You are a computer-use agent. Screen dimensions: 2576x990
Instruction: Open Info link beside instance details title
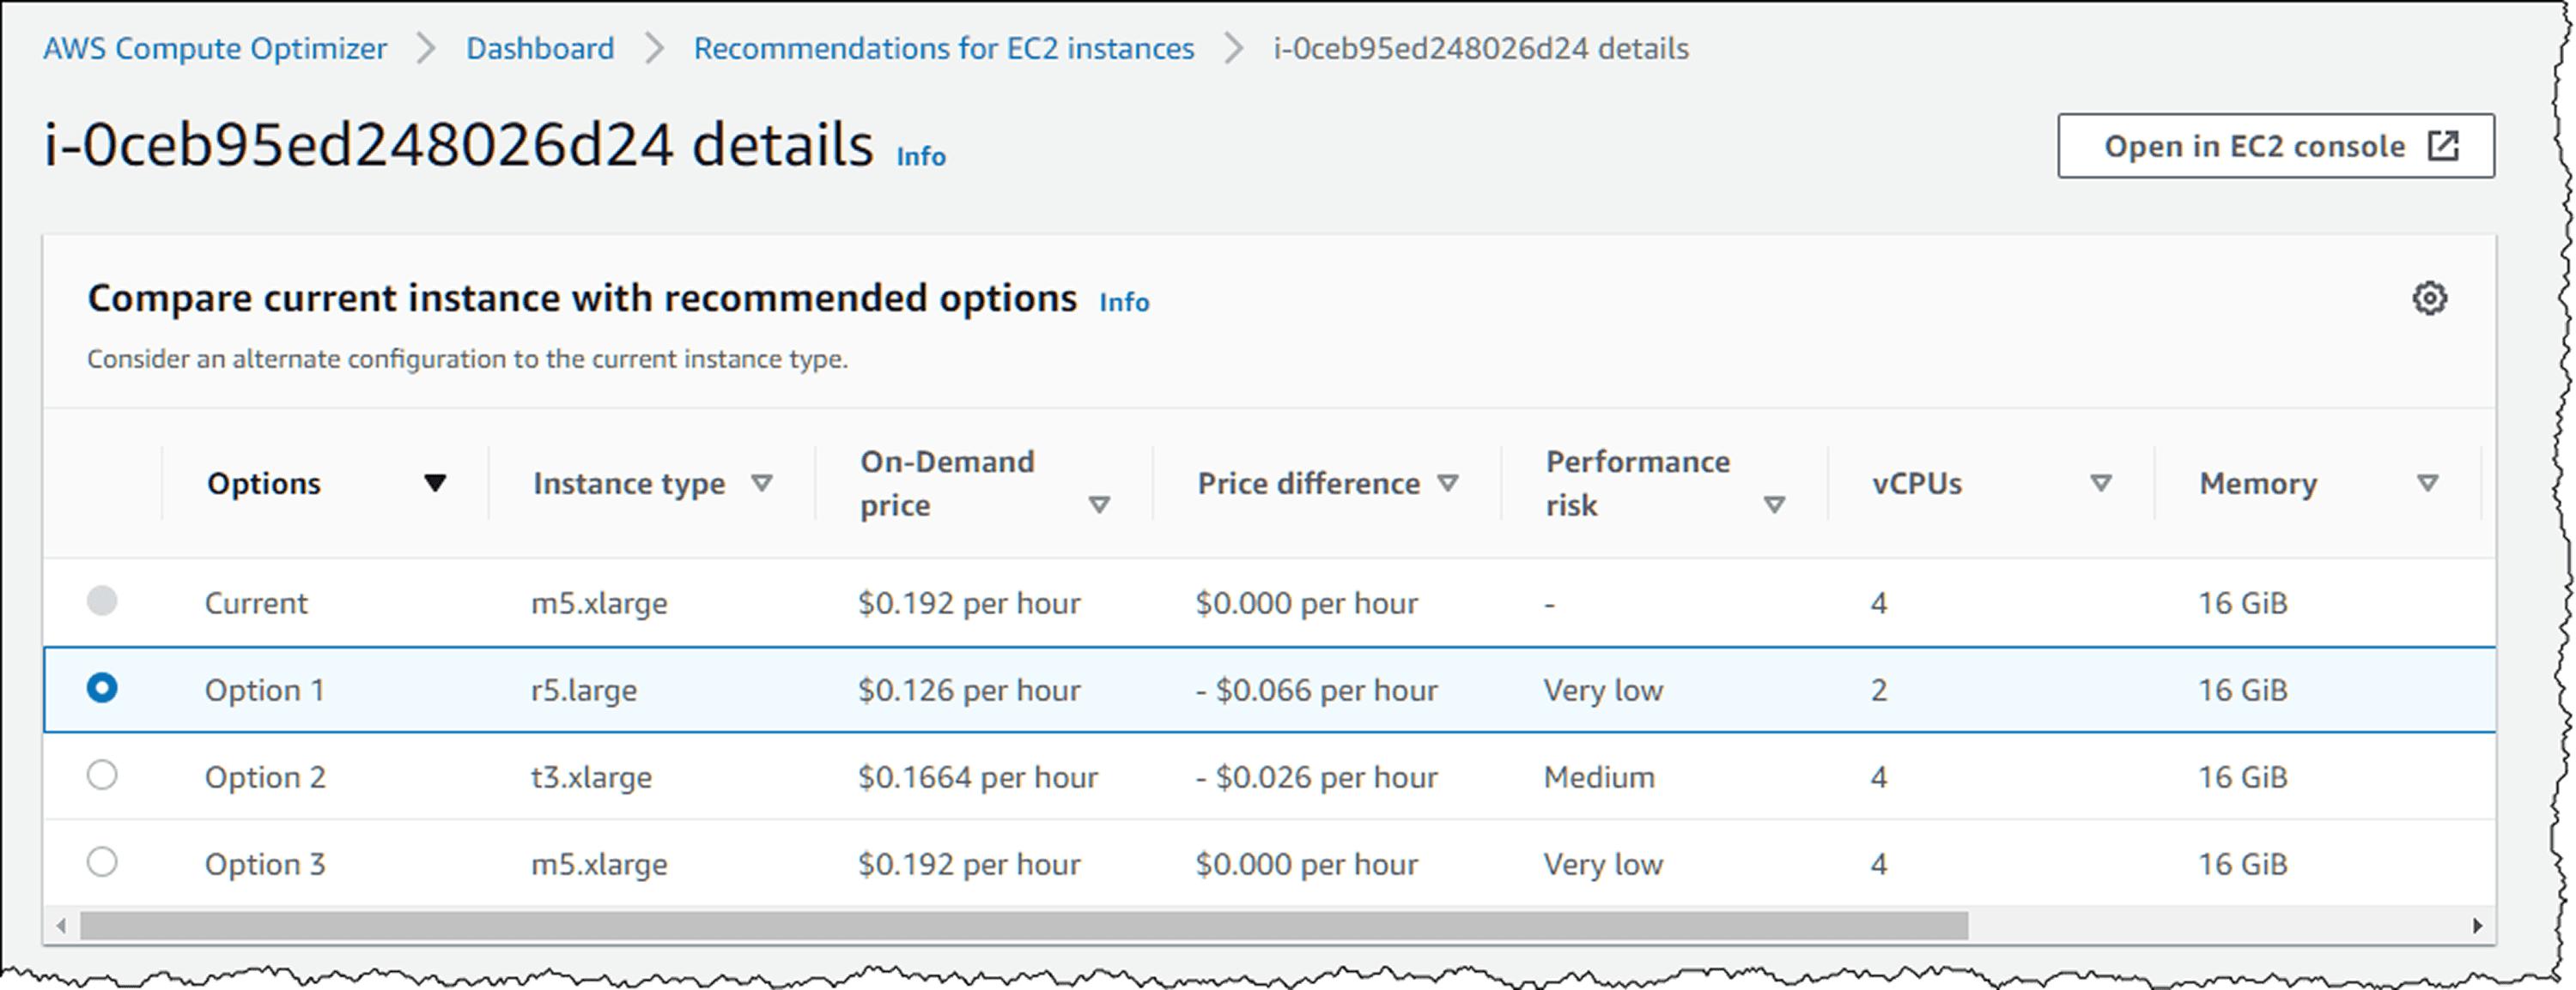point(920,157)
